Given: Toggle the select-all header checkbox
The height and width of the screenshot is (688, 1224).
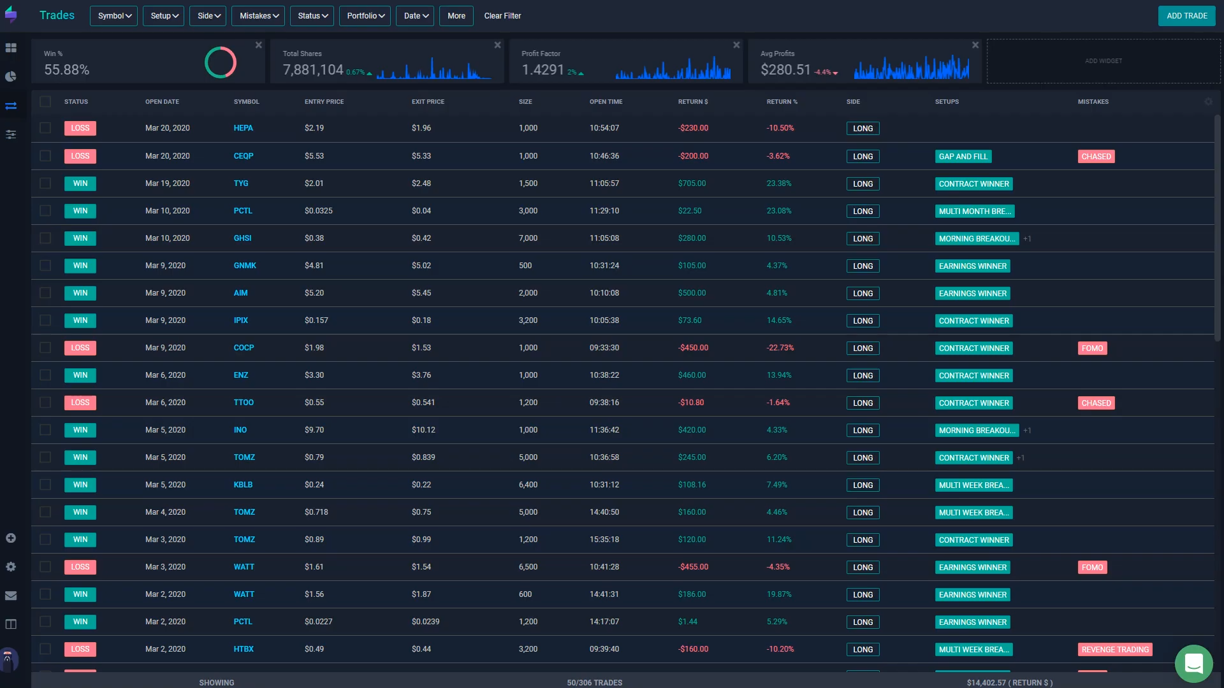Looking at the screenshot, I should click(x=45, y=102).
